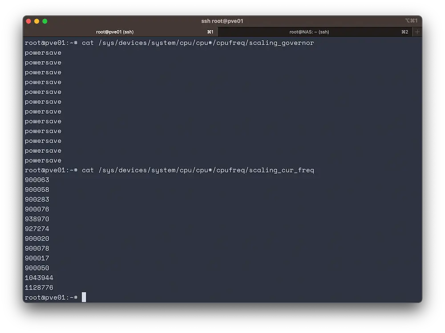Open a new tab with plus button

[417, 32]
